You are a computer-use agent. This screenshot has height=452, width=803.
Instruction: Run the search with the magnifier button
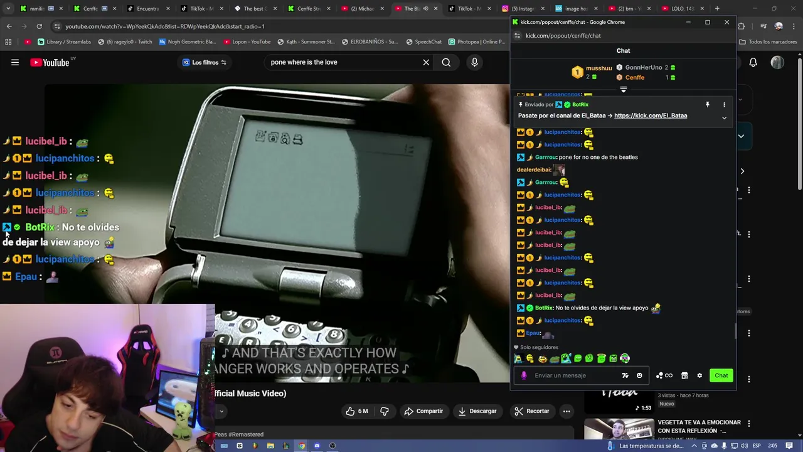(446, 62)
